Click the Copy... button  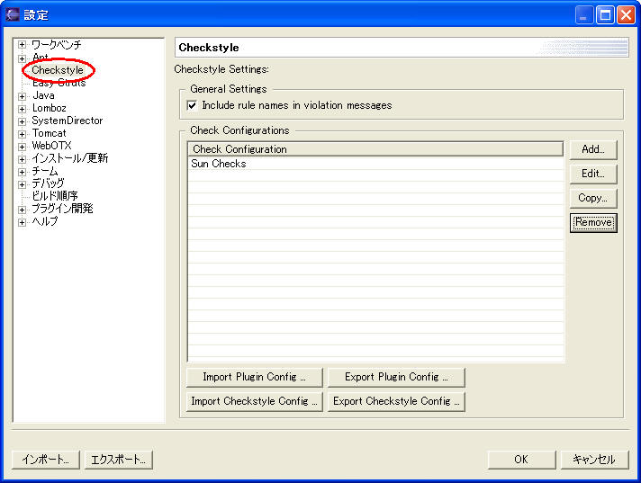[x=592, y=198]
